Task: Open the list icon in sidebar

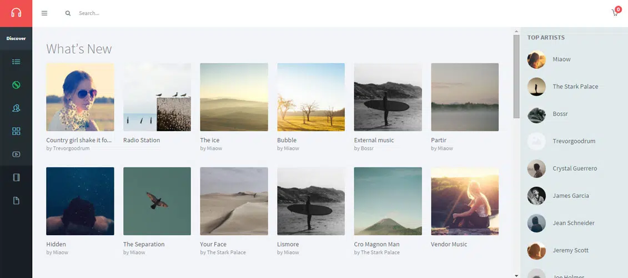Action: pyautogui.click(x=16, y=62)
